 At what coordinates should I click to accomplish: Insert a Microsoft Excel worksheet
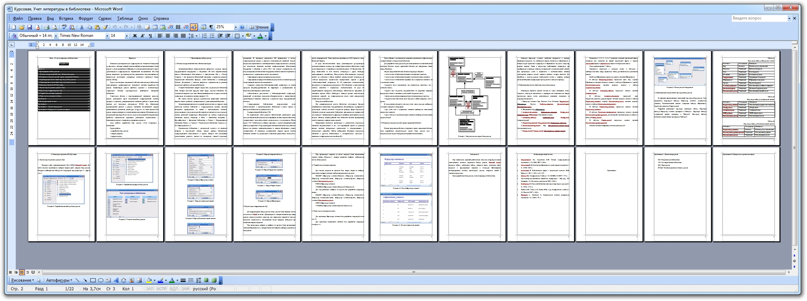click(163, 27)
